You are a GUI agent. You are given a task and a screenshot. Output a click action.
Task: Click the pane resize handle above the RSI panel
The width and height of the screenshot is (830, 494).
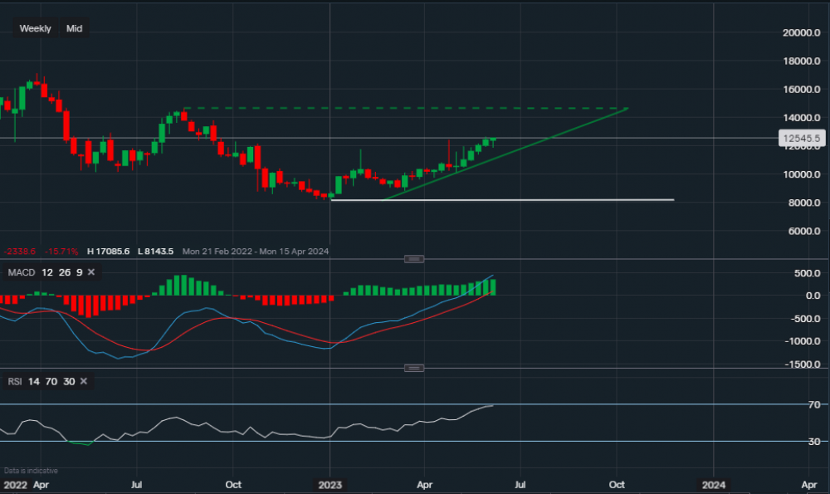coord(413,368)
